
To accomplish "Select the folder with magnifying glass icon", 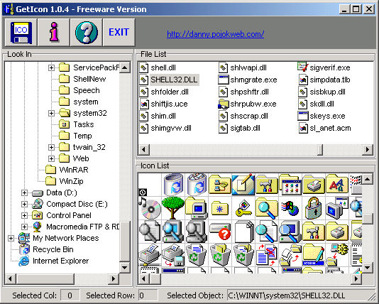I will 267,208.
